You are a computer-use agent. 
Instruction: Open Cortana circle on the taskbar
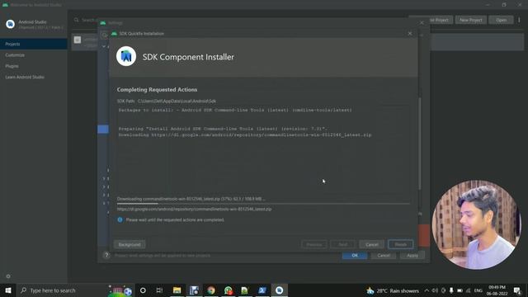(x=143, y=290)
